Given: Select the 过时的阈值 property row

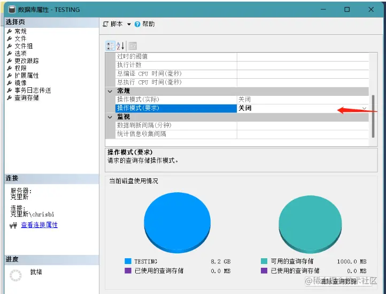Looking at the screenshot, I should [242, 56].
